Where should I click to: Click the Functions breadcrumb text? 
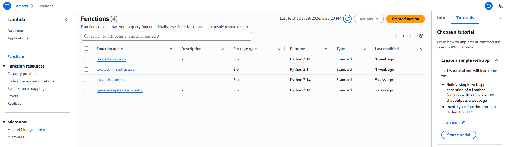pyautogui.click(x=45, y=6)
